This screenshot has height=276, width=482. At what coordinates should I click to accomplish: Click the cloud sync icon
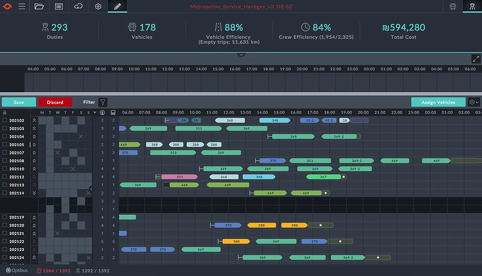coord(78,6)
